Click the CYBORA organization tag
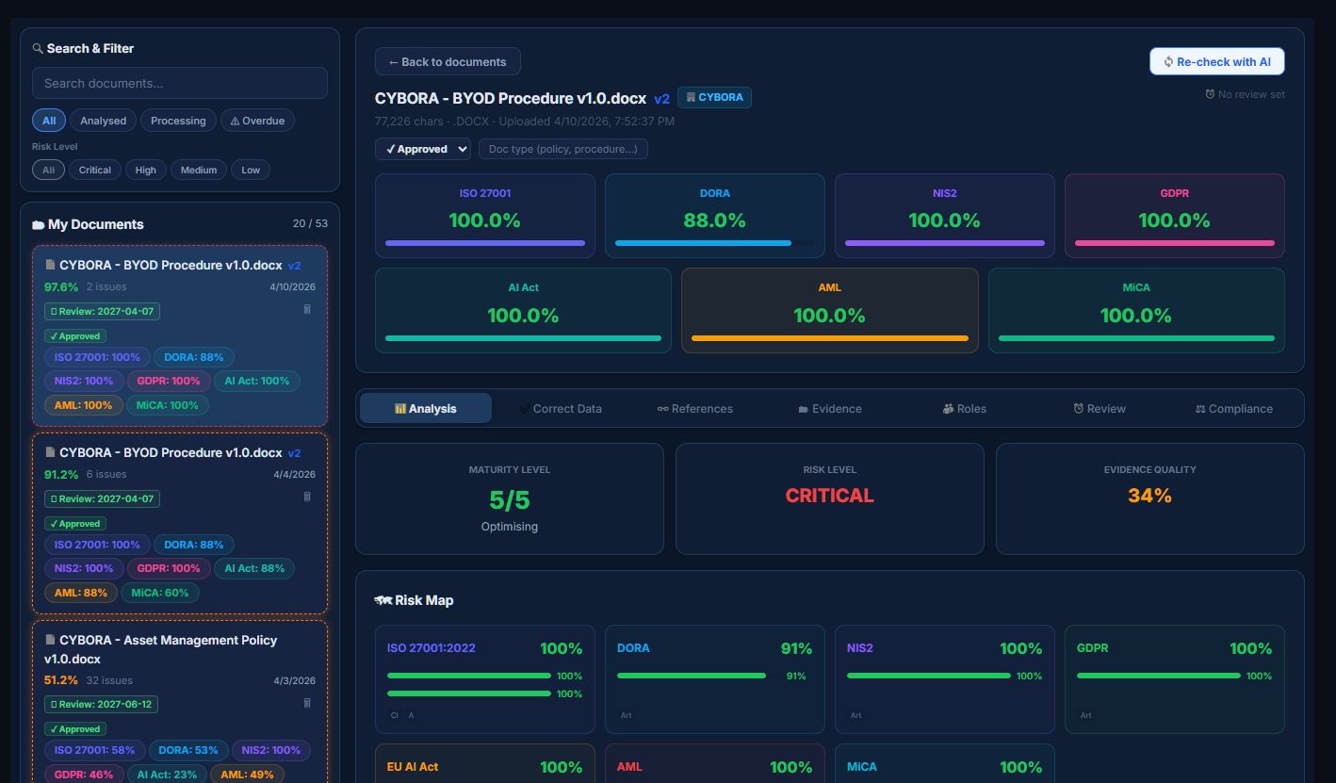Image resolution: width=1336 pixels, height=783 pixels. point(714,97)
